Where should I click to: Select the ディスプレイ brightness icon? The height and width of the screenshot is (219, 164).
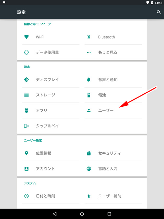pos(26,79)
